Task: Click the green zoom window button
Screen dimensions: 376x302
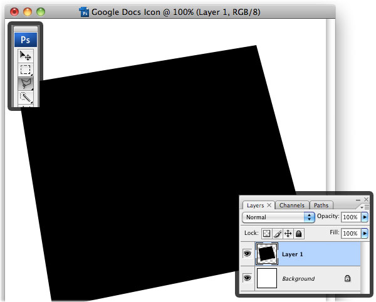Action: [41, 12]
